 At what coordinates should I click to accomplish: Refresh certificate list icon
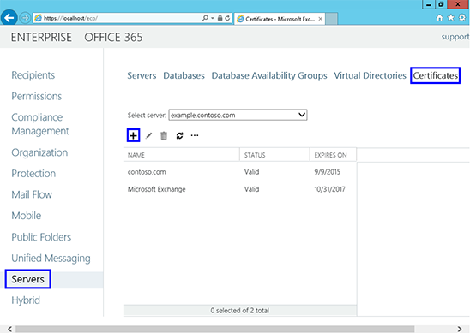(x=179, y=136)
